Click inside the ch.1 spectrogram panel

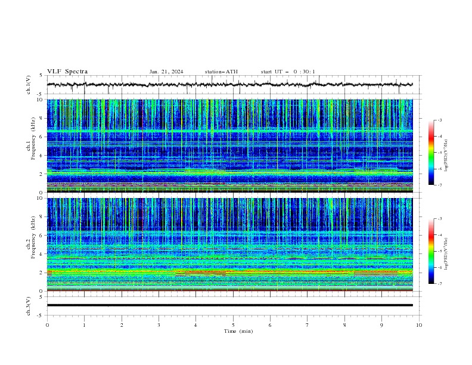point(229,146)
